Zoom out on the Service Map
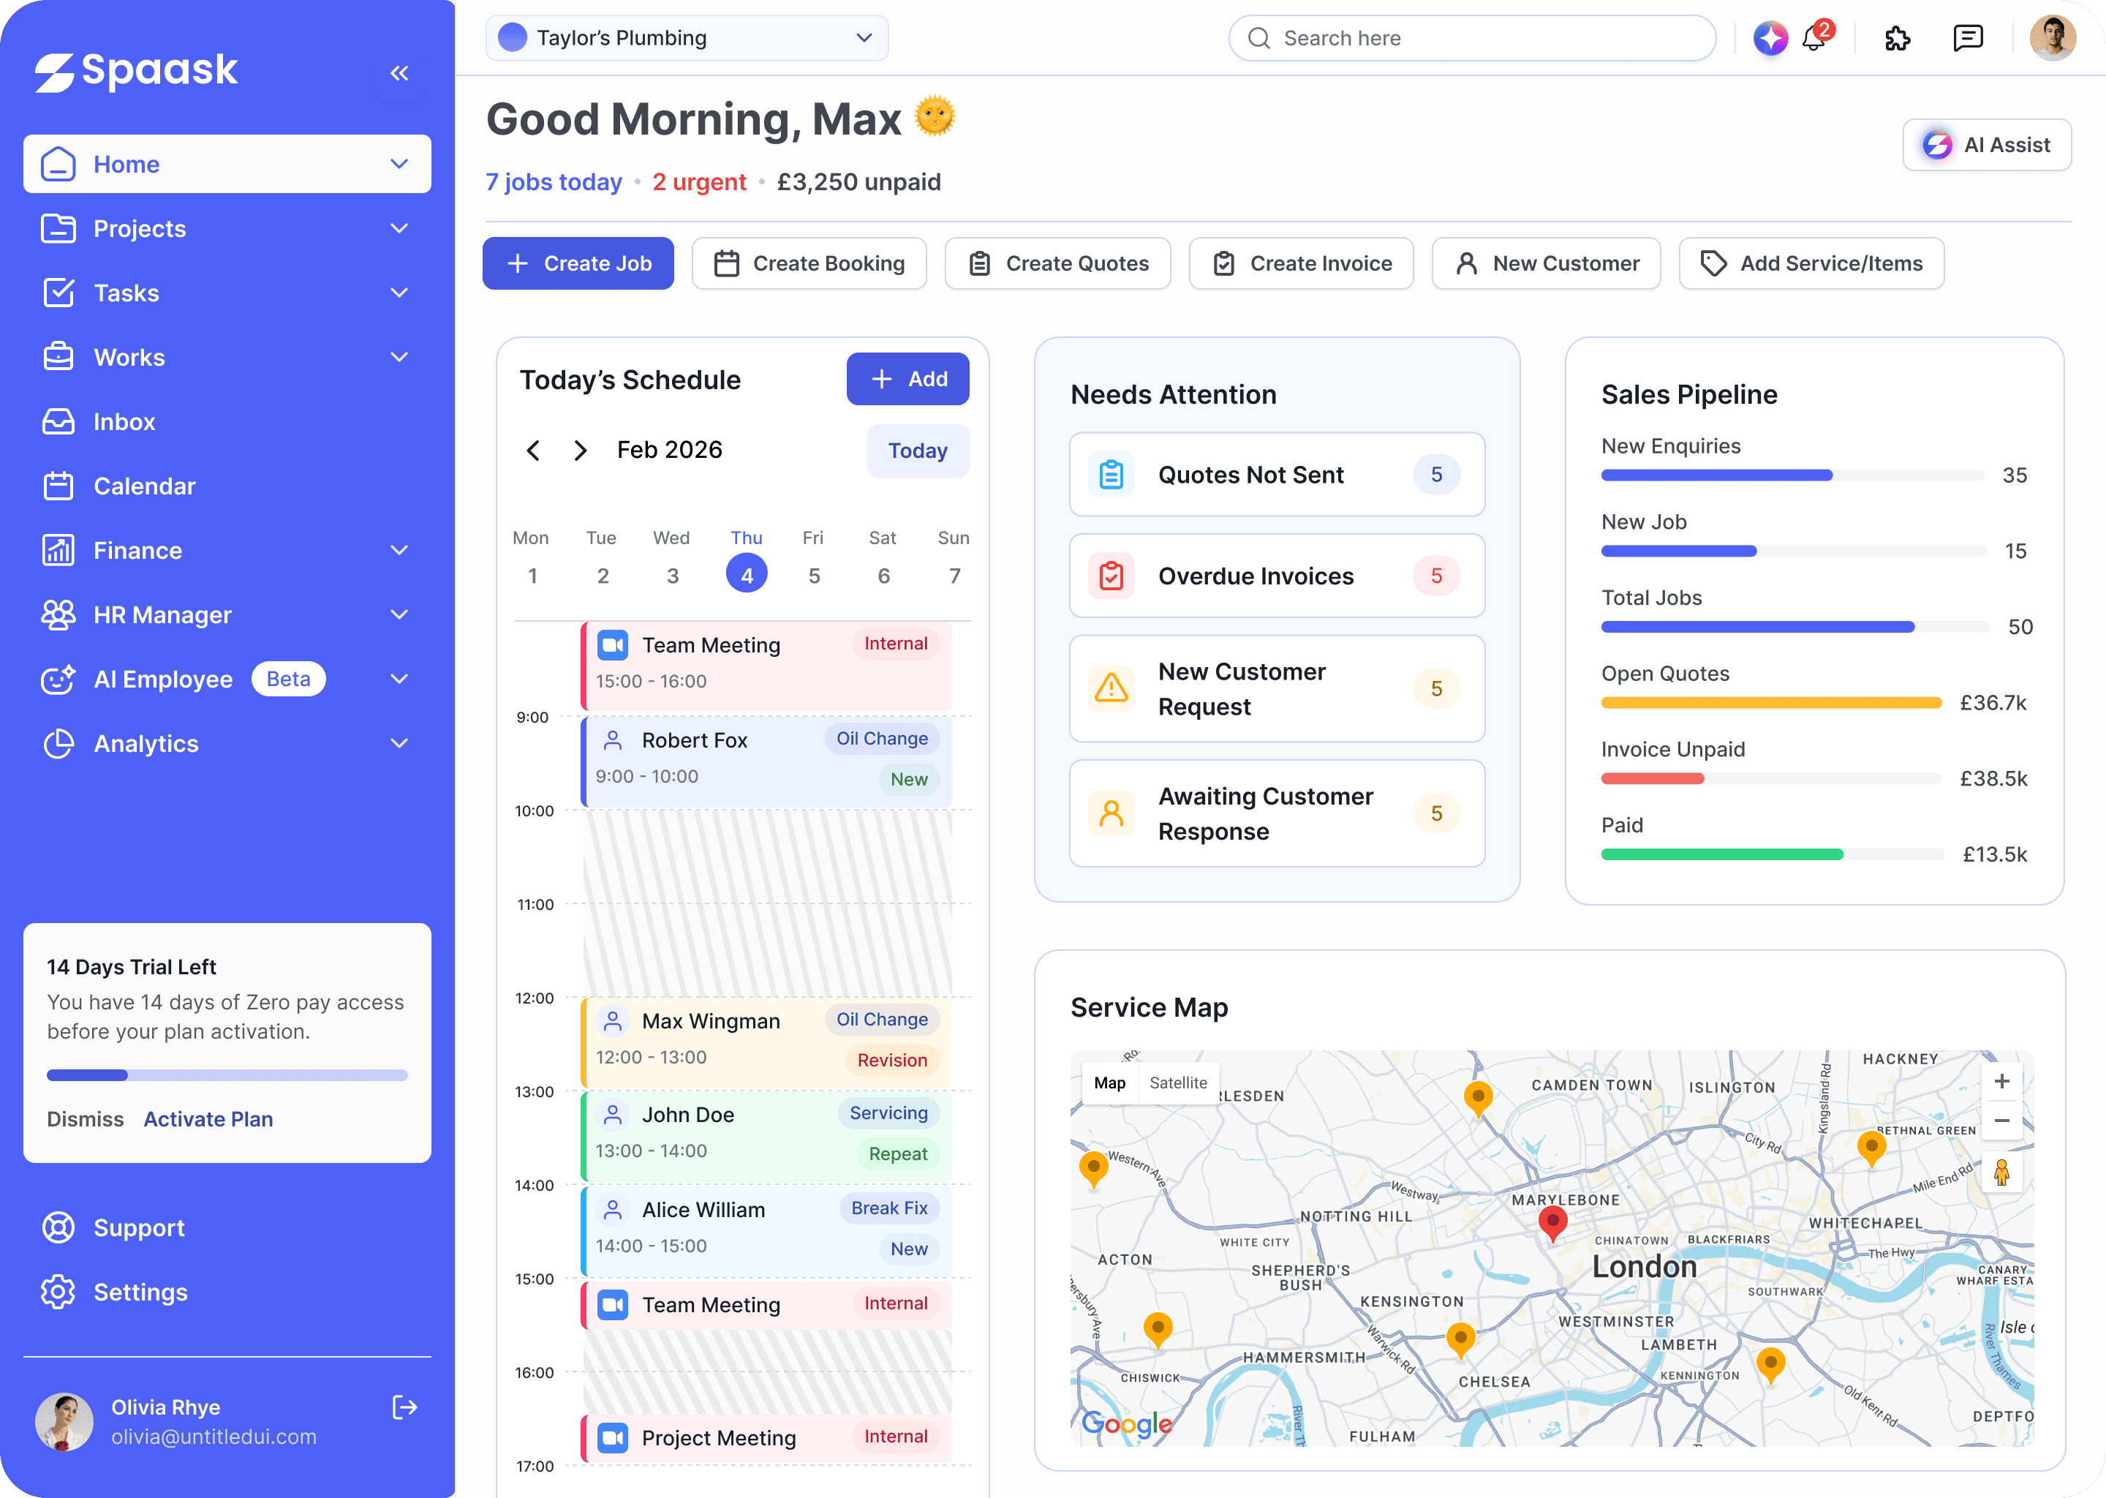The width and height of the screenshot is (2106, 1498). pos(2002,1121)
